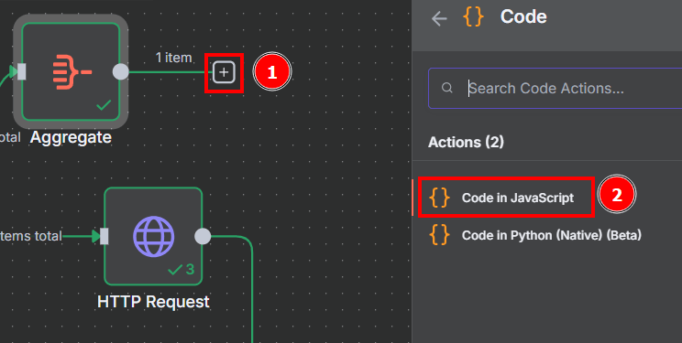Screen dimensions: 682x343
Task: Click the curly braces icon beside Code title
Action: [473, 17]
